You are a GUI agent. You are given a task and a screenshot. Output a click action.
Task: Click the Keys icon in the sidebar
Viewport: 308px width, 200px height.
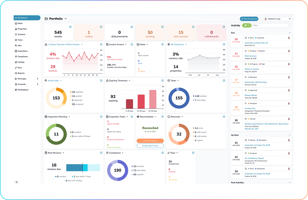tap(16, 68)
